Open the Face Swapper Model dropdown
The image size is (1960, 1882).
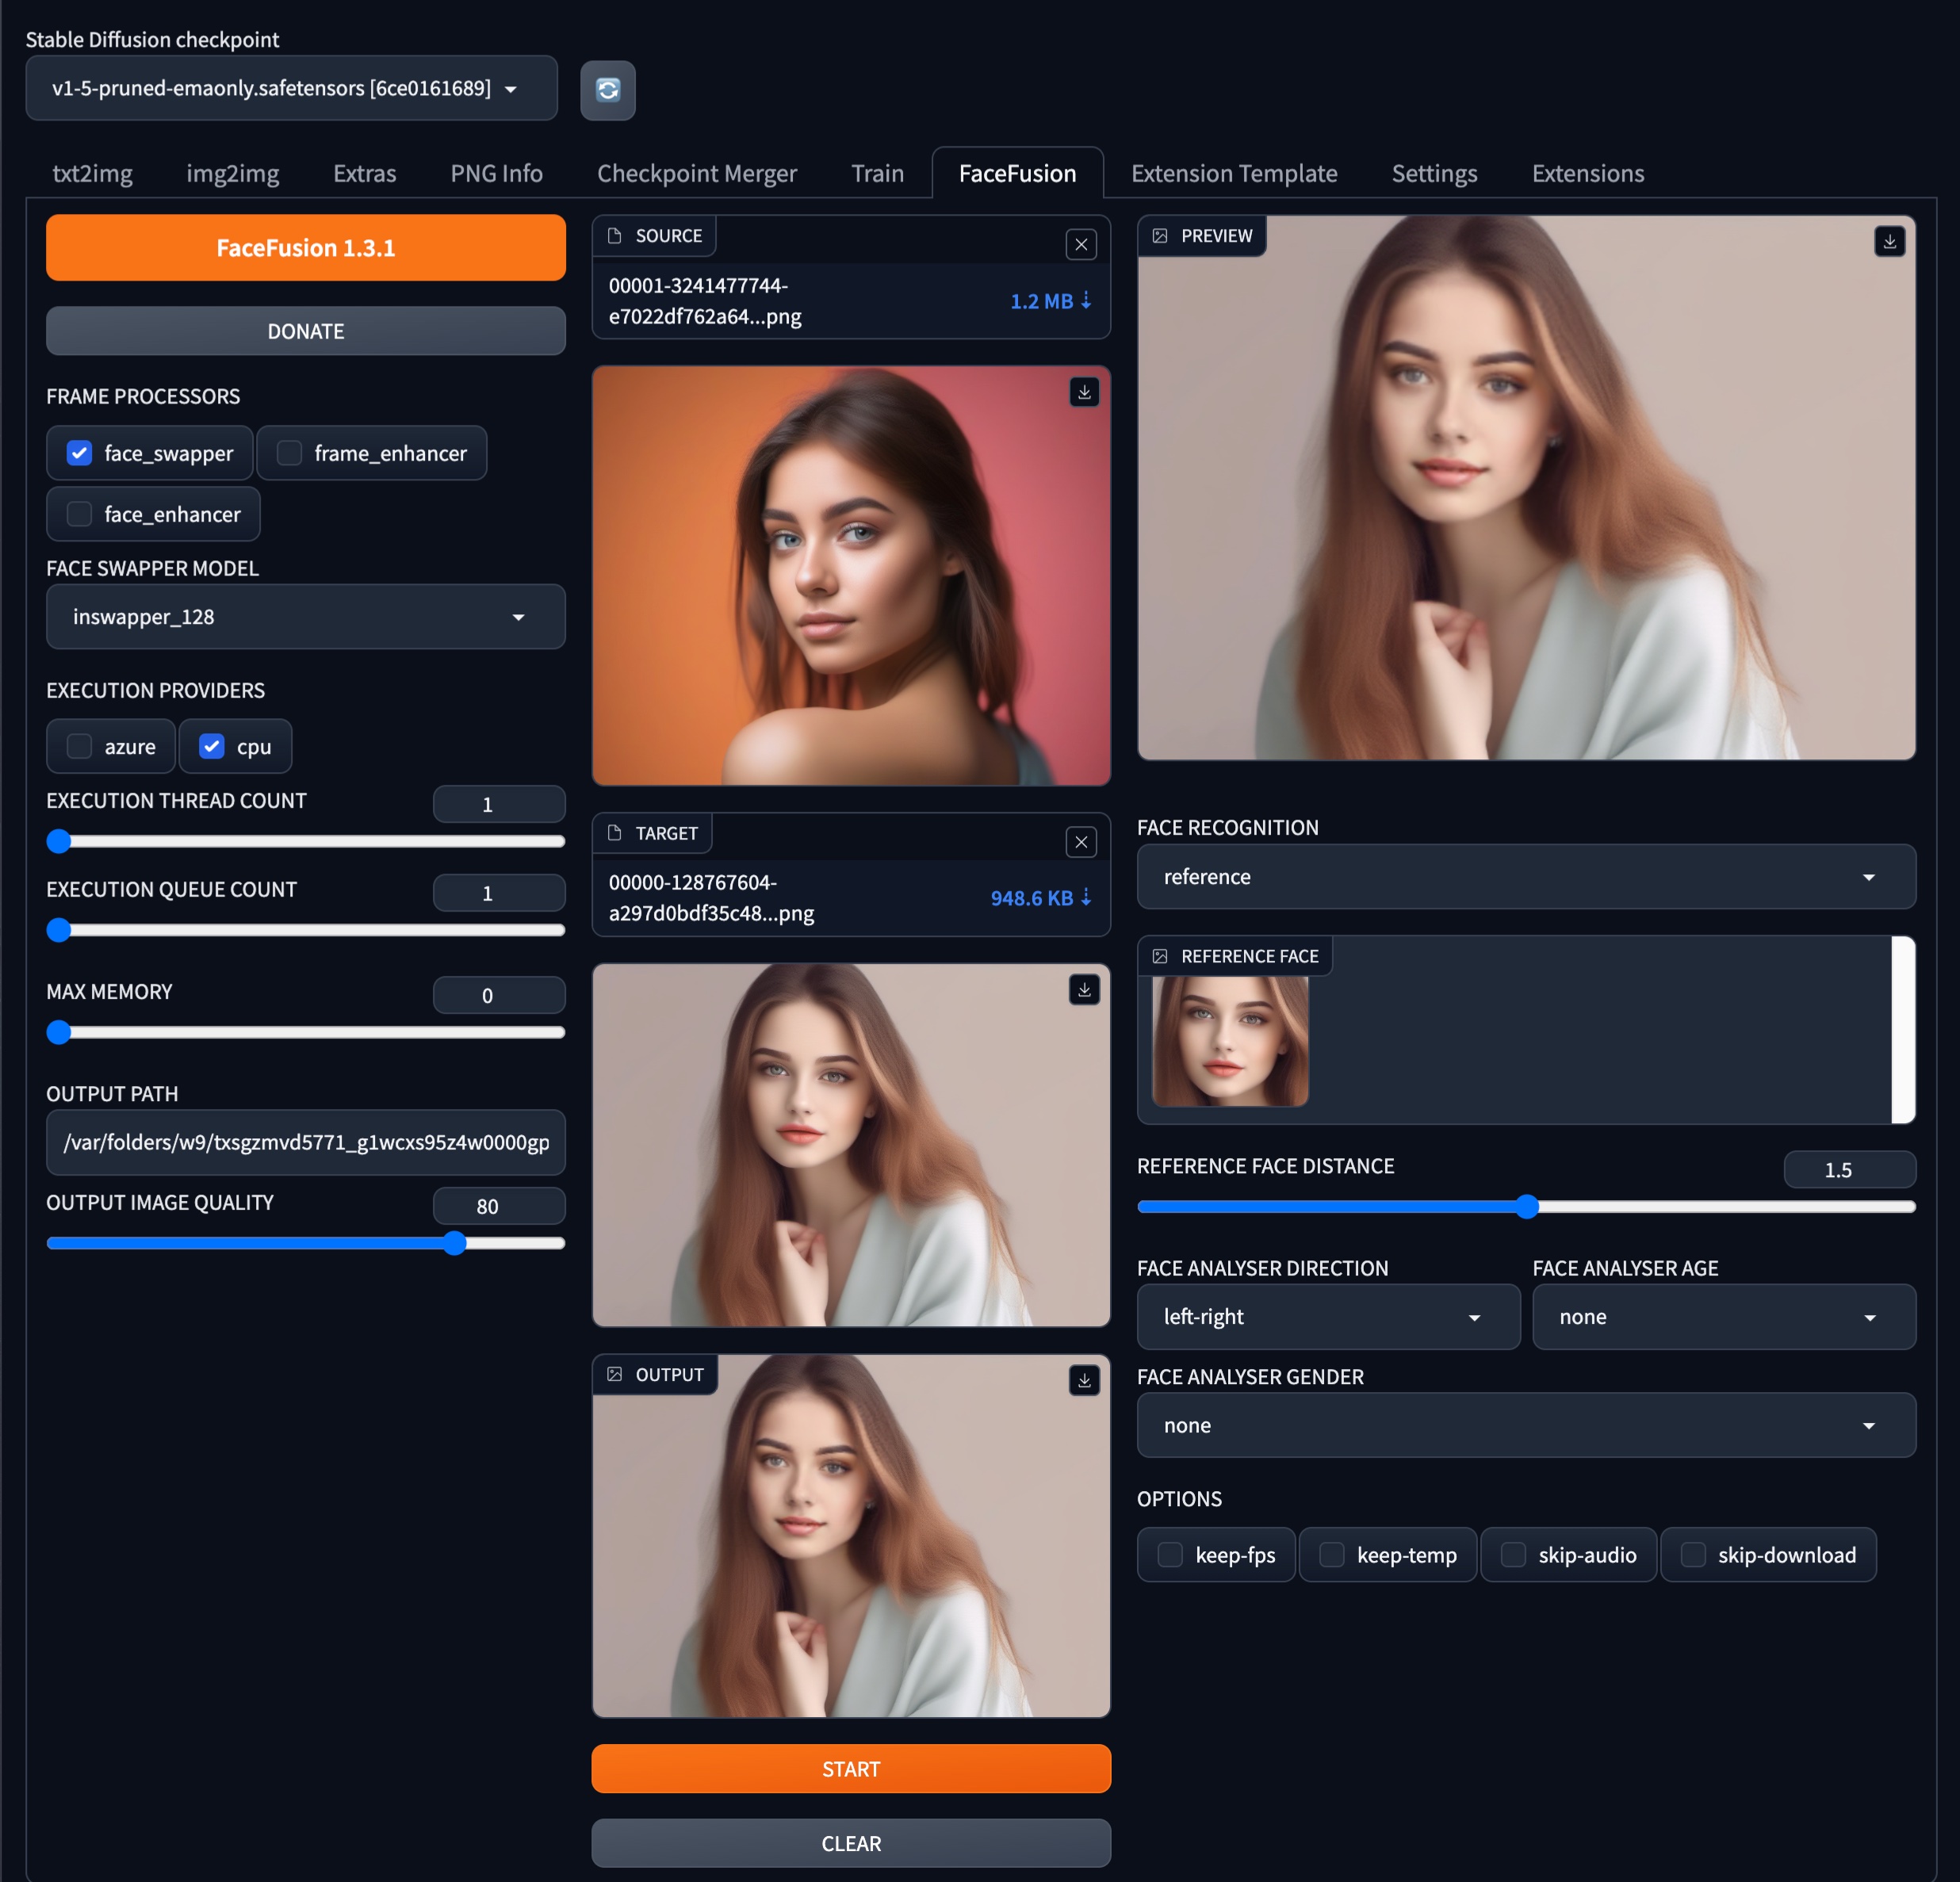305,617
